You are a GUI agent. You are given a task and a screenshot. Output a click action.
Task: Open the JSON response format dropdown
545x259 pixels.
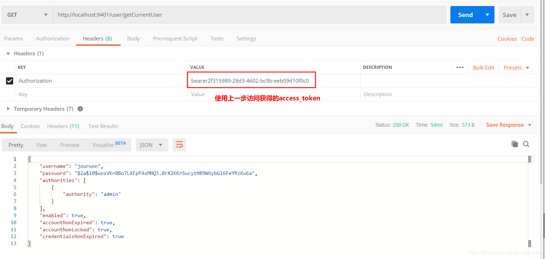(152, 145)
